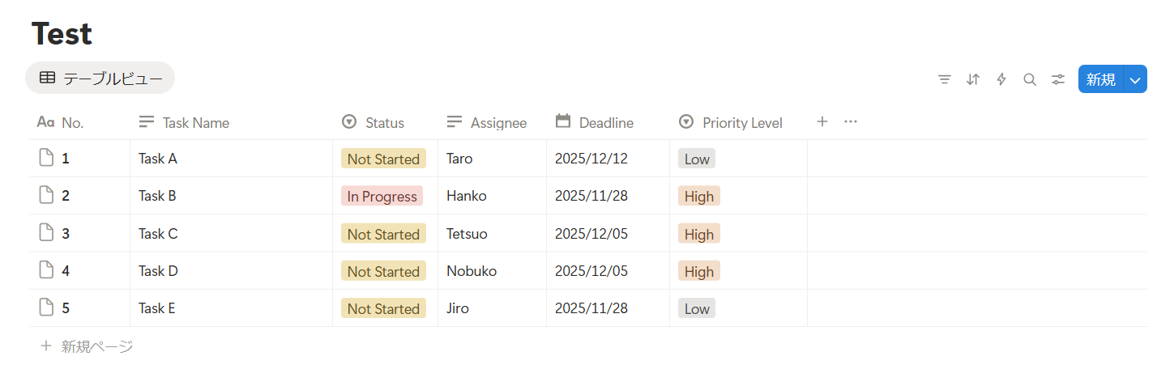
Task: Select the Low priority tag for Task A
Action: pos(697,159)
